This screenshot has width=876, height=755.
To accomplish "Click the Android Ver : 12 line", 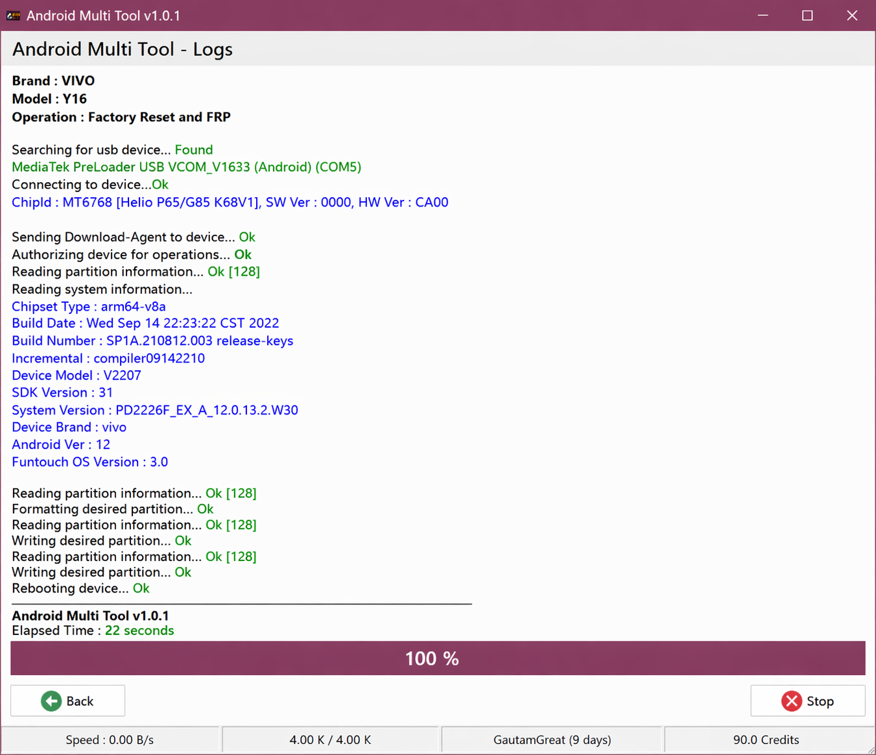I will [x=61, y=445].
